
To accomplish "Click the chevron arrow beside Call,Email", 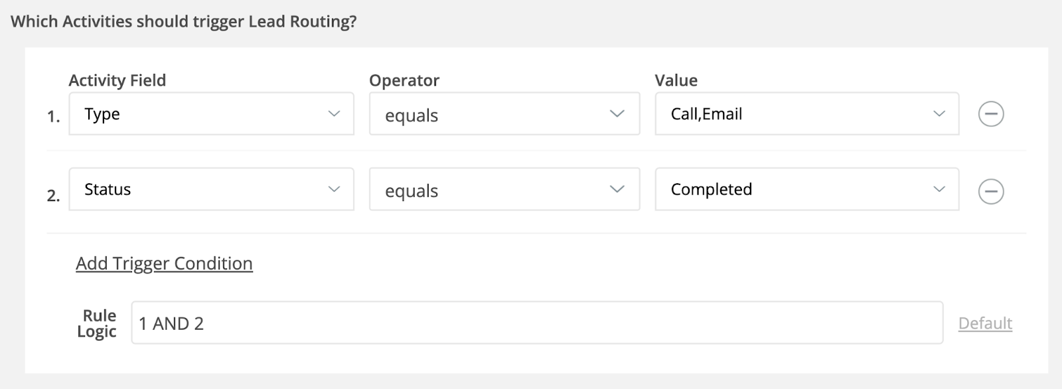I will [939, 114].
